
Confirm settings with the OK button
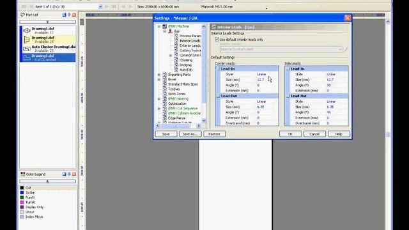(x=290, y=134)
